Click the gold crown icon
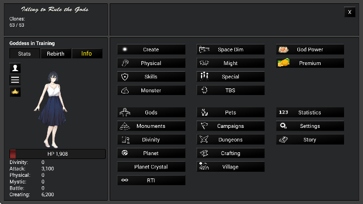Viewport: 363px width, 204px height. [x=15, y=92]
